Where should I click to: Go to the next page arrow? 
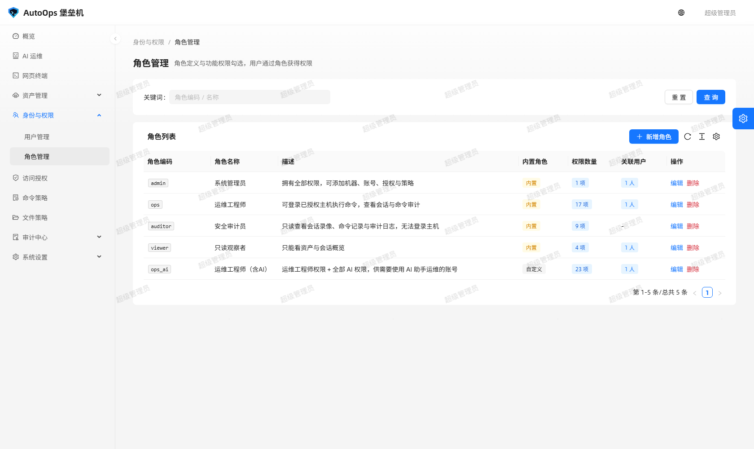[x=720, y=293]
